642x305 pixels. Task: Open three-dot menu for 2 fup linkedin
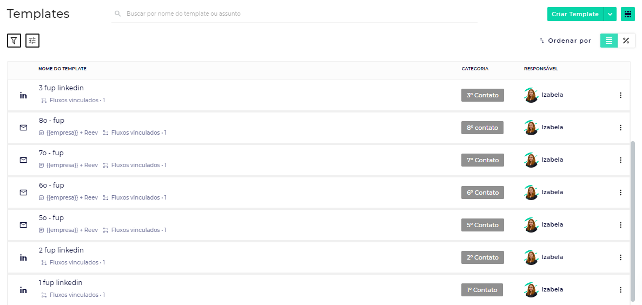(620, 257)
